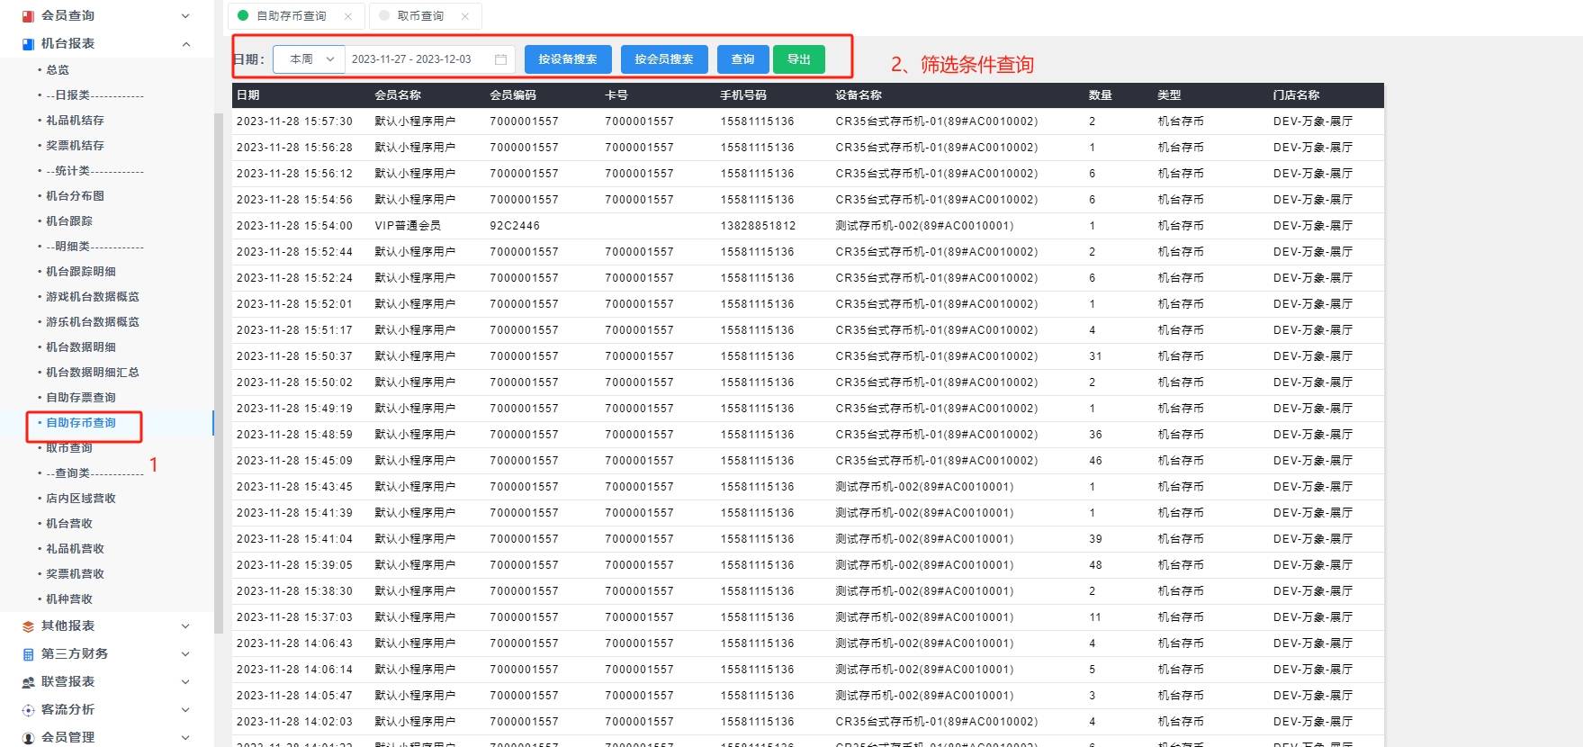Viewport: 1583px width, 747px height.
Task: Open 总览 in the sidebar
Action: tap(58, 70)
